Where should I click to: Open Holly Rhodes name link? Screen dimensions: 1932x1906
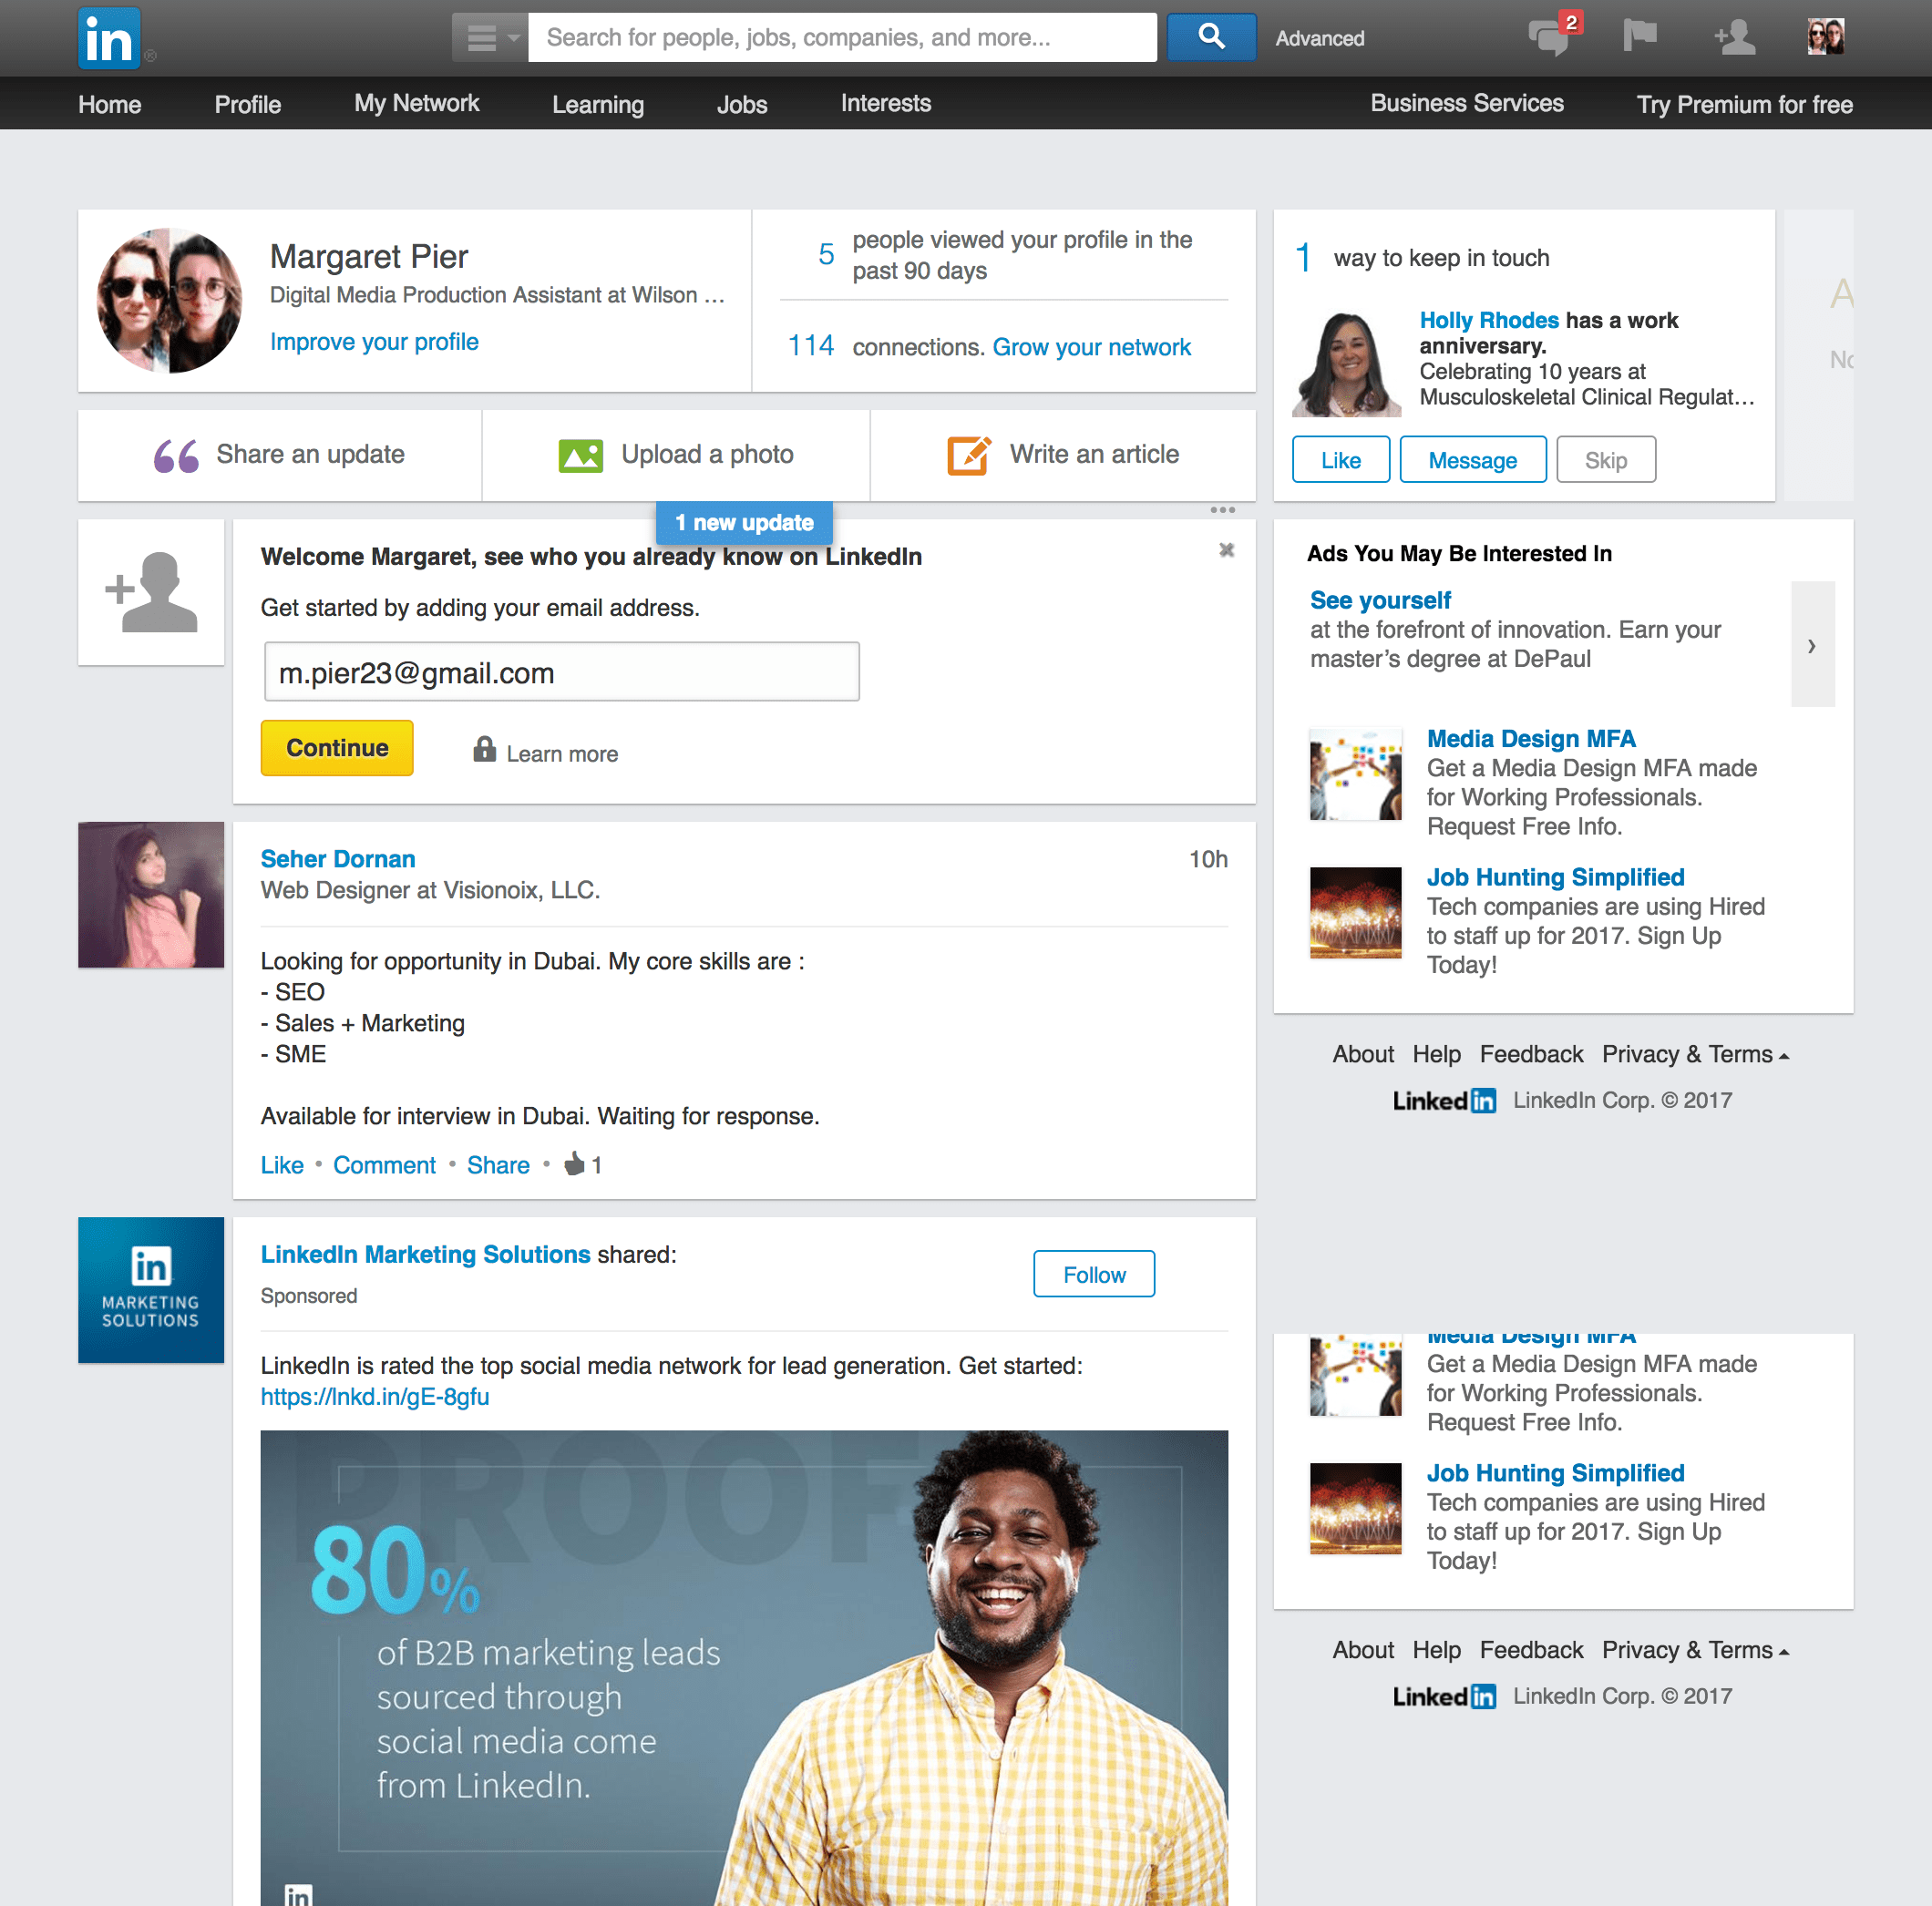click(1489, 320)
